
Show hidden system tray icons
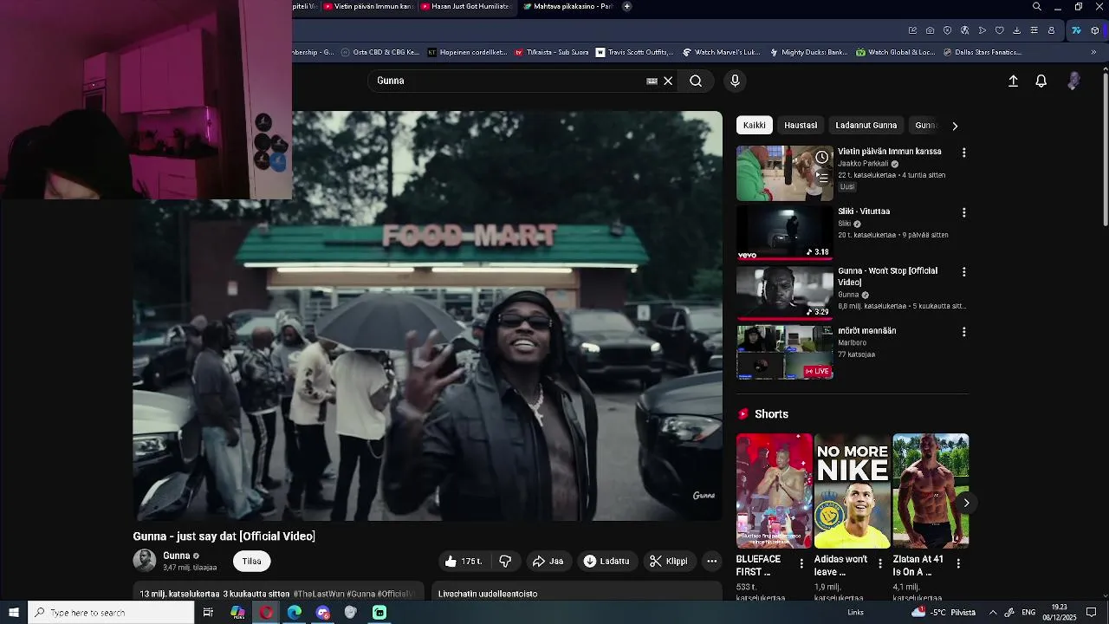(993, 613)
